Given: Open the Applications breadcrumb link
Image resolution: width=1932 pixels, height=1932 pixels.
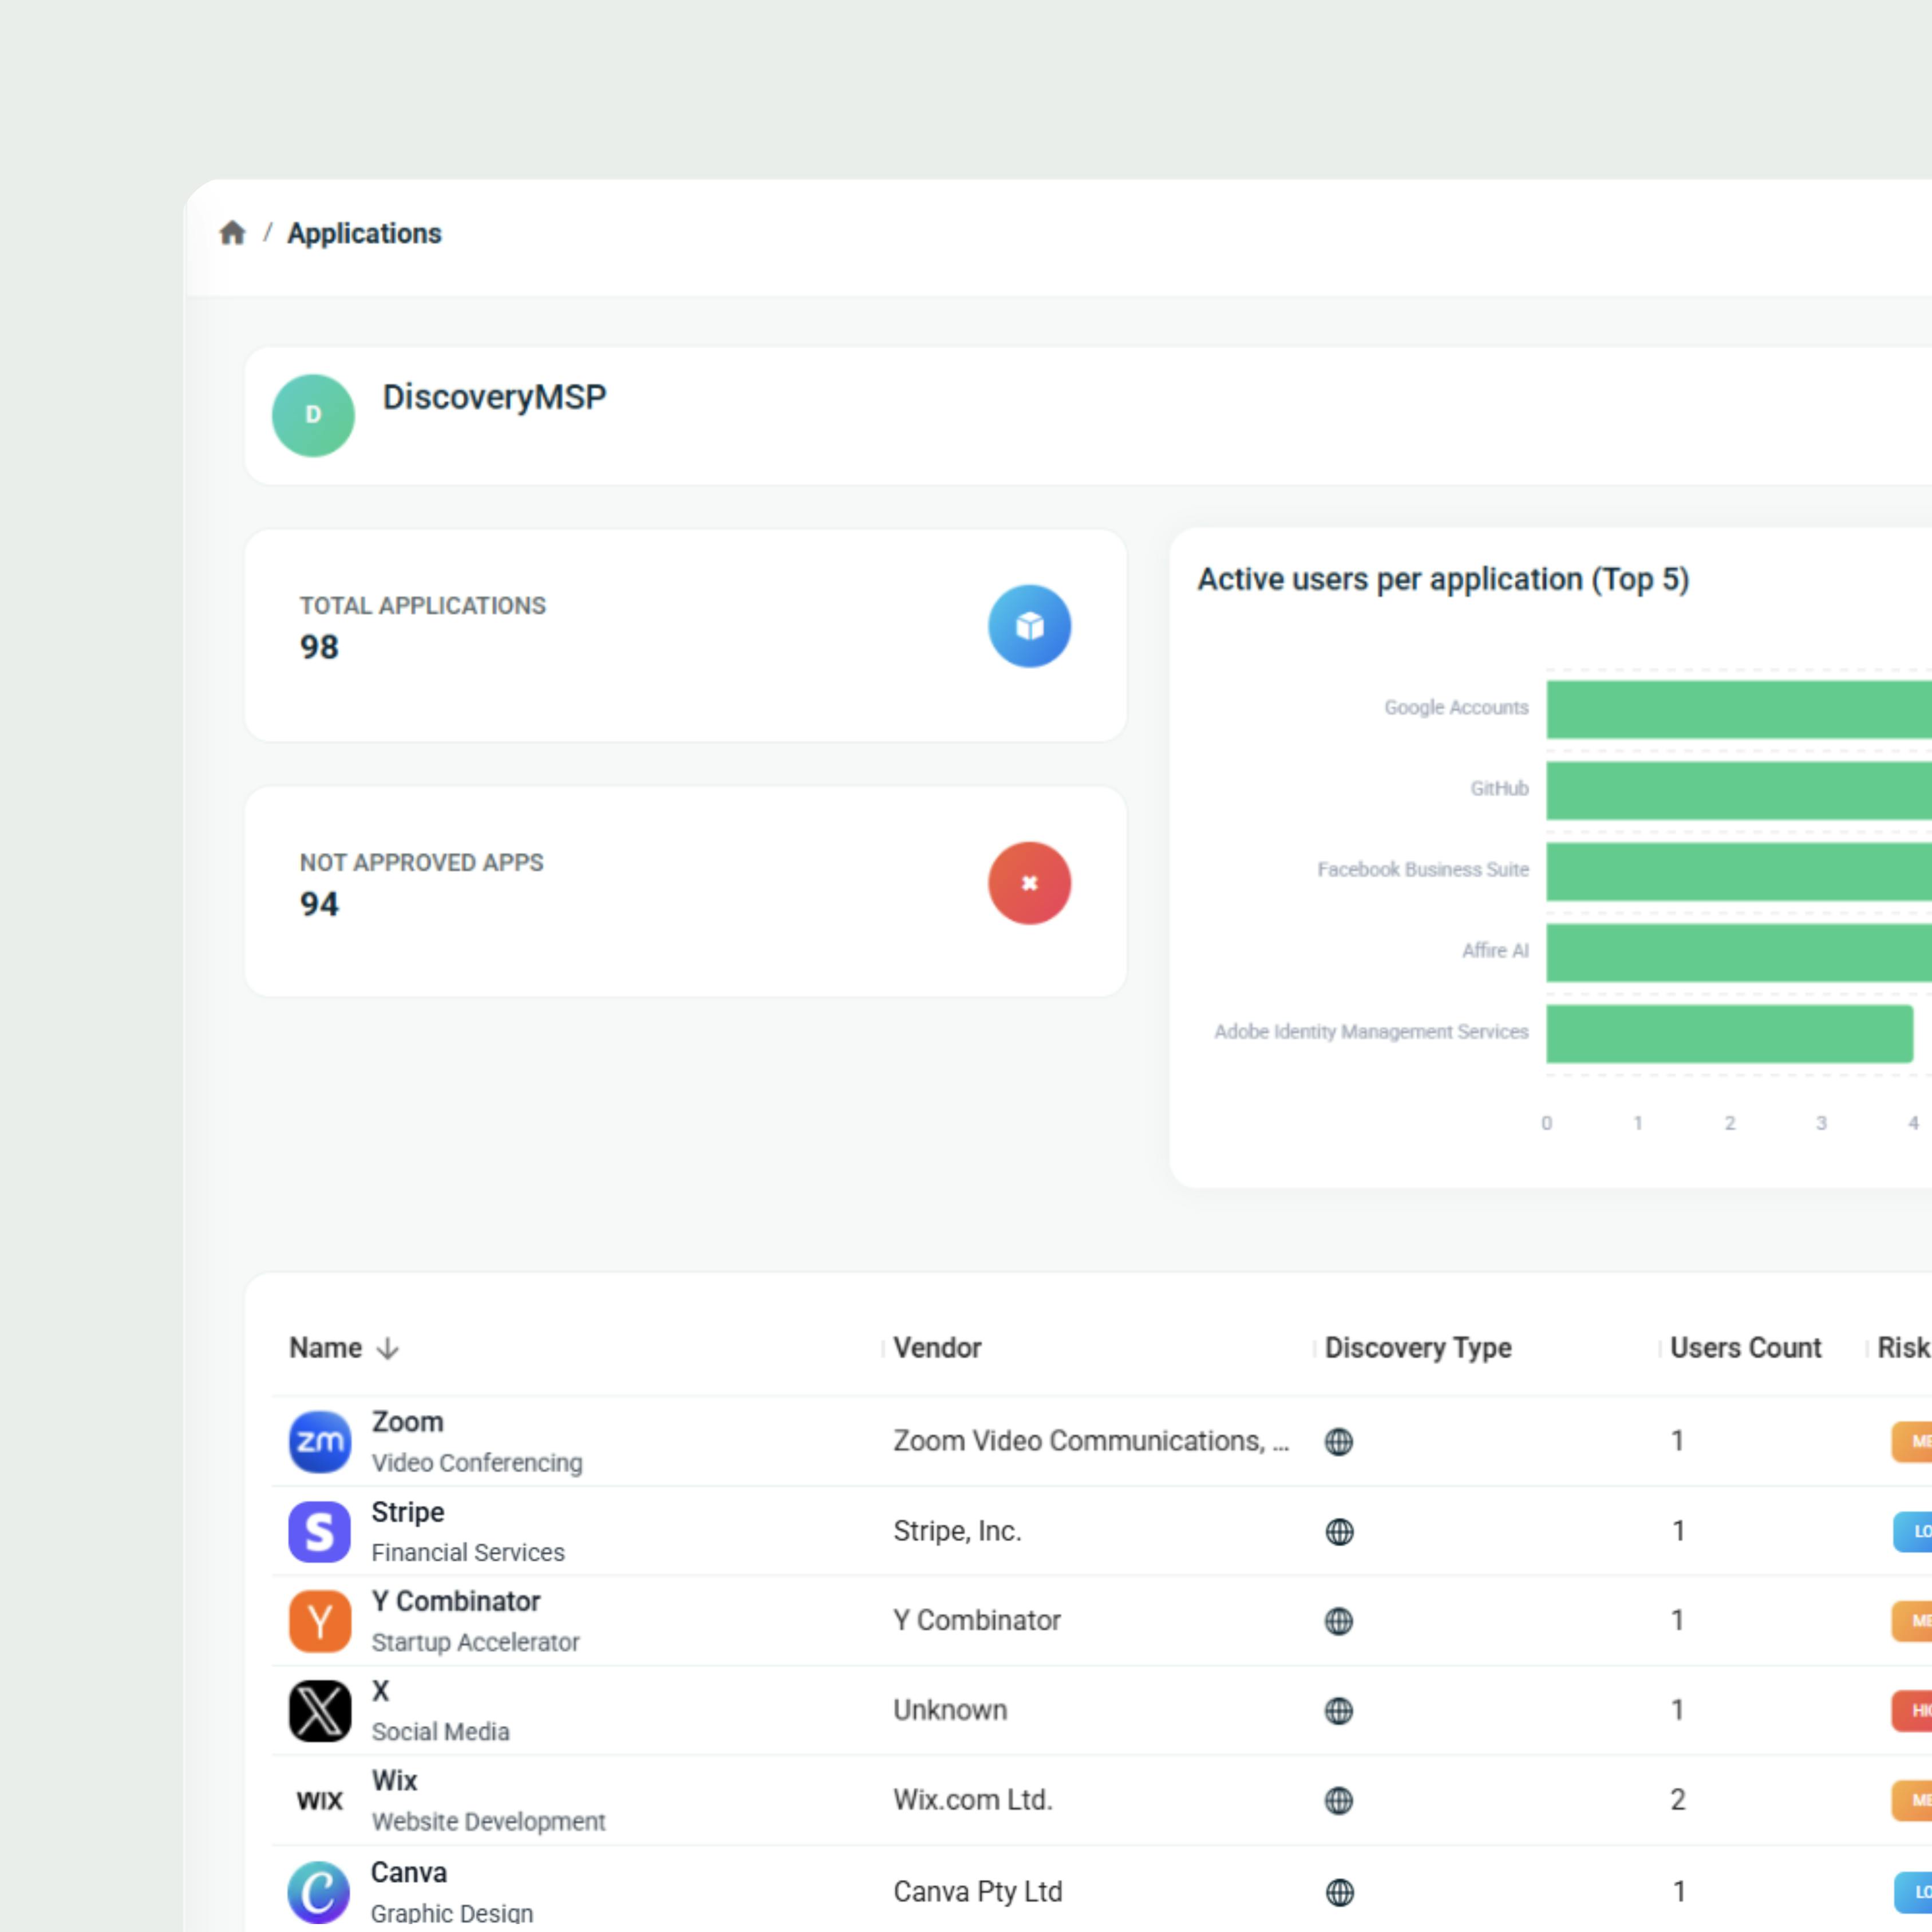Looking at the screenshot, I should pyautogui.click(x=364, y=233).
